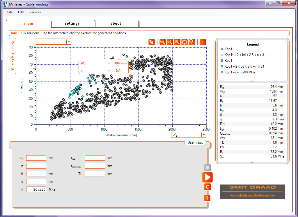Click the BI 38.2 mm value row
Viewport: 298px width, 217px height.
coord(252,152)
